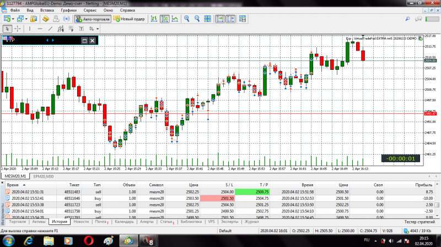Select the equidistant channel tool
Viewport: 441px width, 247px height.
click(61, 29)
